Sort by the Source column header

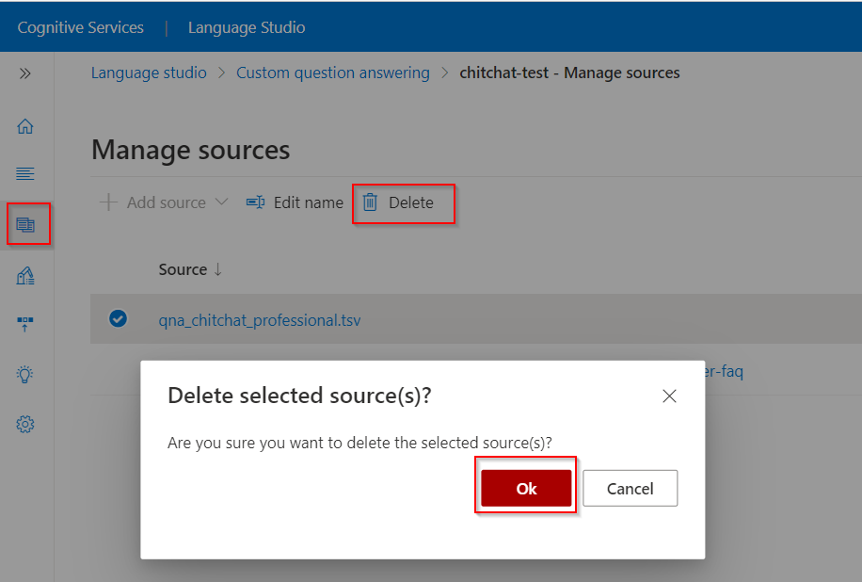click(190, 269)
